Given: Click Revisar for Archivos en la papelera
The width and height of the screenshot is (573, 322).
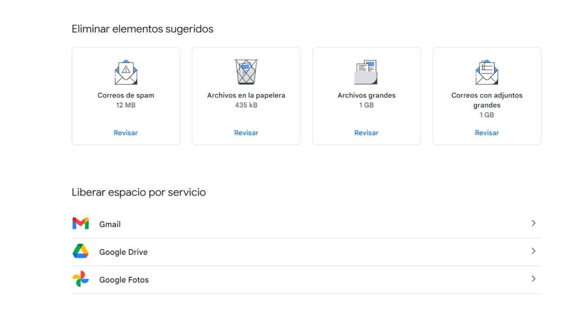Looking at the screenshot, I should pyautogui.click(x=246, y=132).
